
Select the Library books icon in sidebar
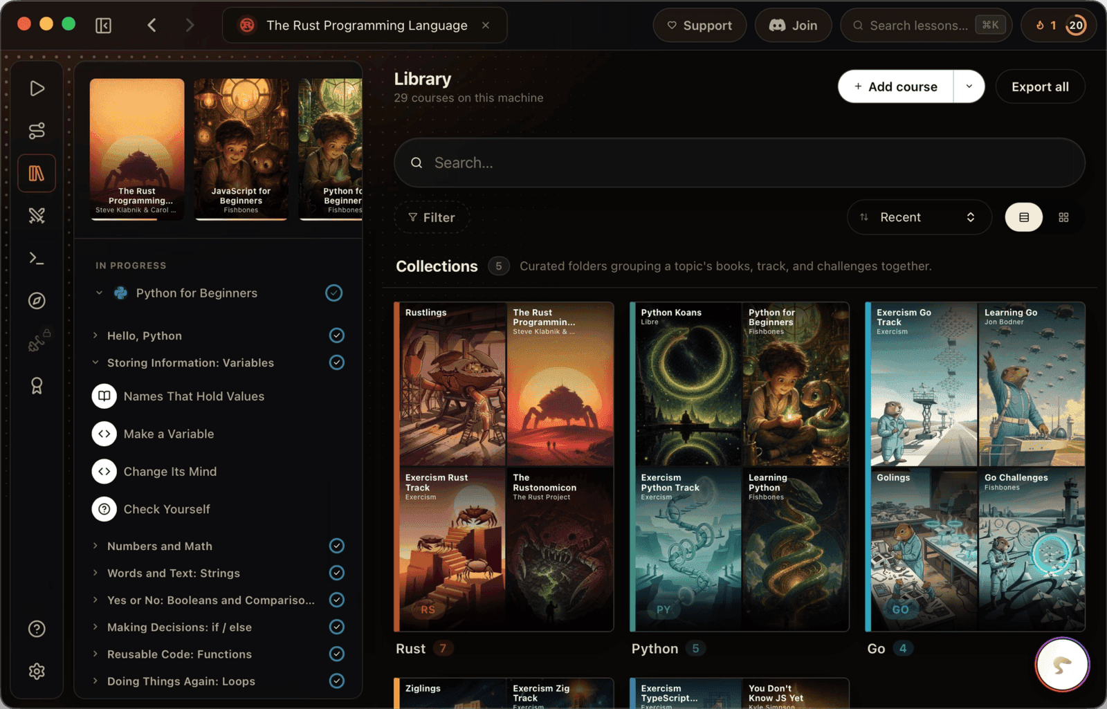37,173
